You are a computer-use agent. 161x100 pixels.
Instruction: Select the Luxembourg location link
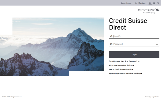126,3
